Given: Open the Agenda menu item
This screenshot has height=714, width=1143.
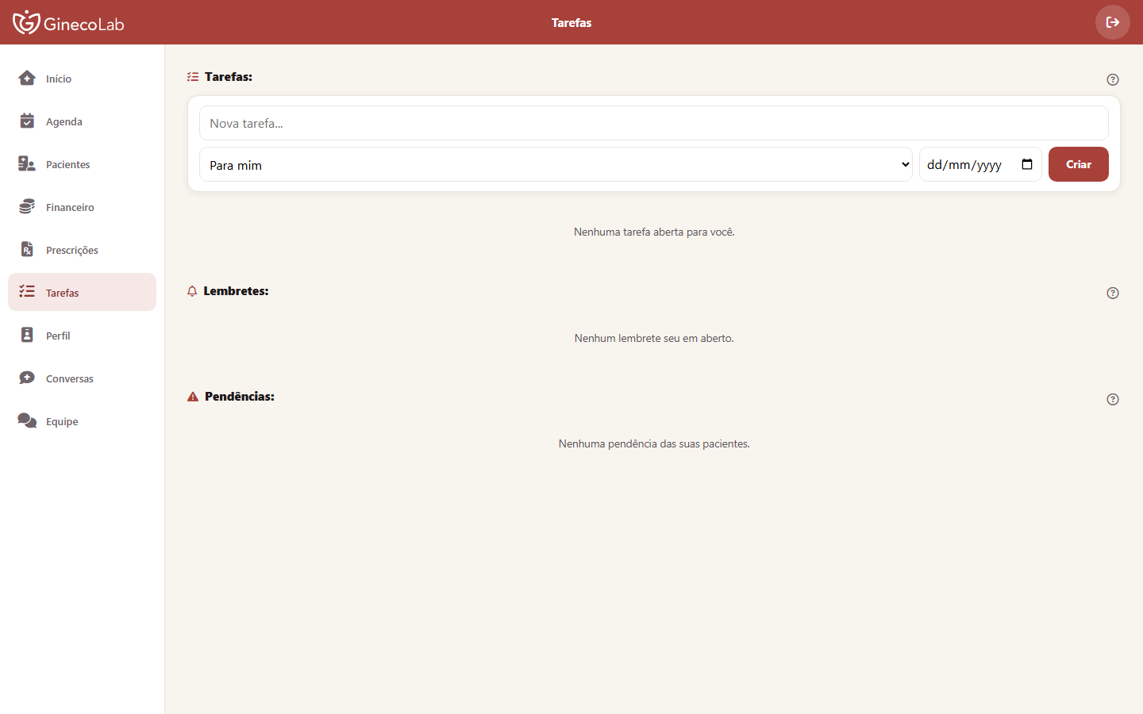Looking at the screenshot, I should point(83,121).
